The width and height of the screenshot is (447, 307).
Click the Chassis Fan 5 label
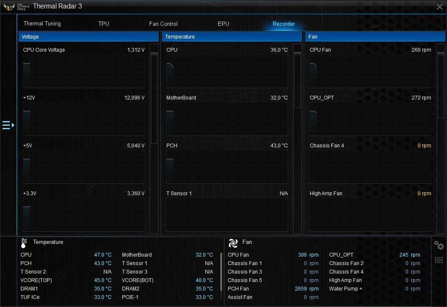point(245,280)
